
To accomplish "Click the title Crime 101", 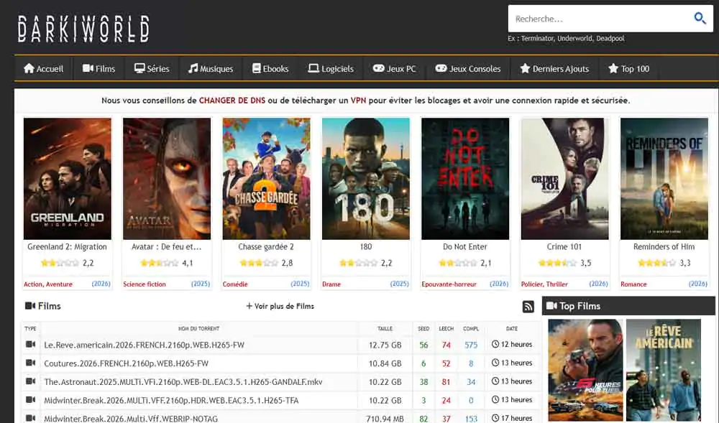I will pos(564,247).
